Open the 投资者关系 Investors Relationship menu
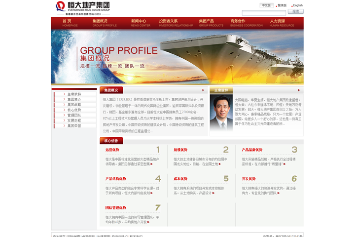 [x=176, y=23]
